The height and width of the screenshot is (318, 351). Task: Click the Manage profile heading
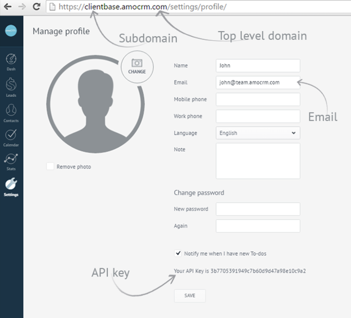tap(61, 31)
